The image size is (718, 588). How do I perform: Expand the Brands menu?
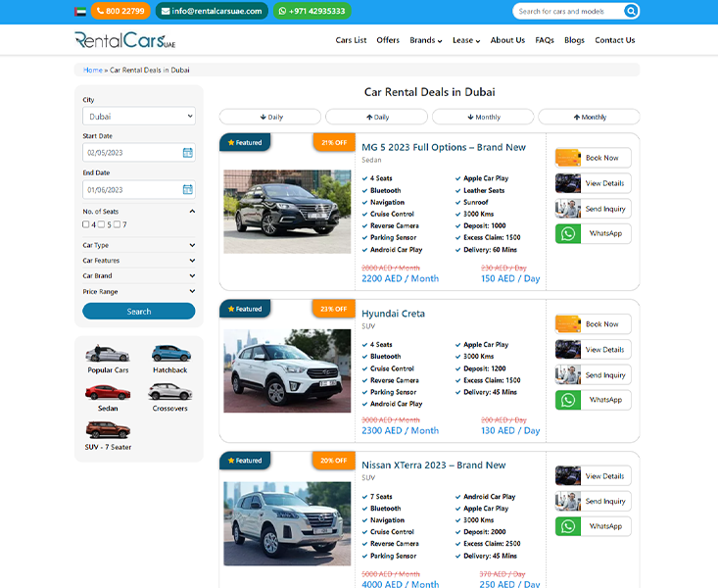[426, 40]
